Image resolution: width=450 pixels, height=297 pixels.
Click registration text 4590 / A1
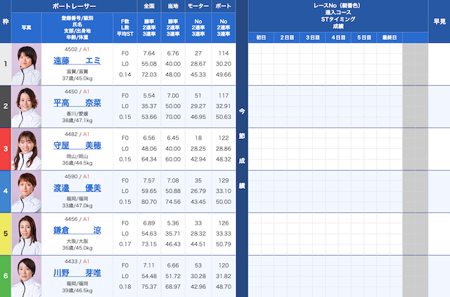coord(77,177)
